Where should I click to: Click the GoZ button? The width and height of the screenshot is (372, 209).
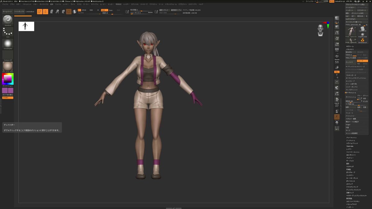(348, 16)
